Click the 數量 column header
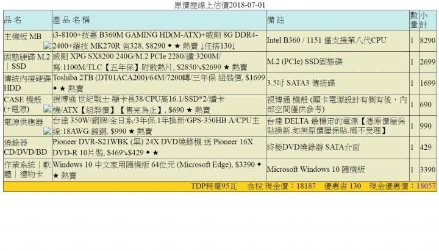439x251 pixels. 414,20
